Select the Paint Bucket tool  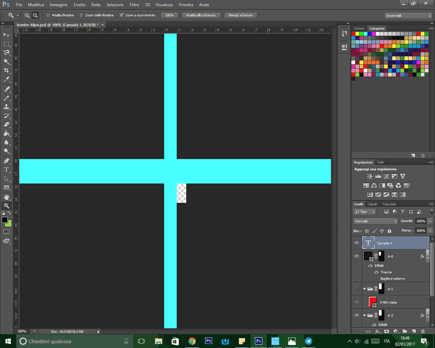(x=6, y=133)
